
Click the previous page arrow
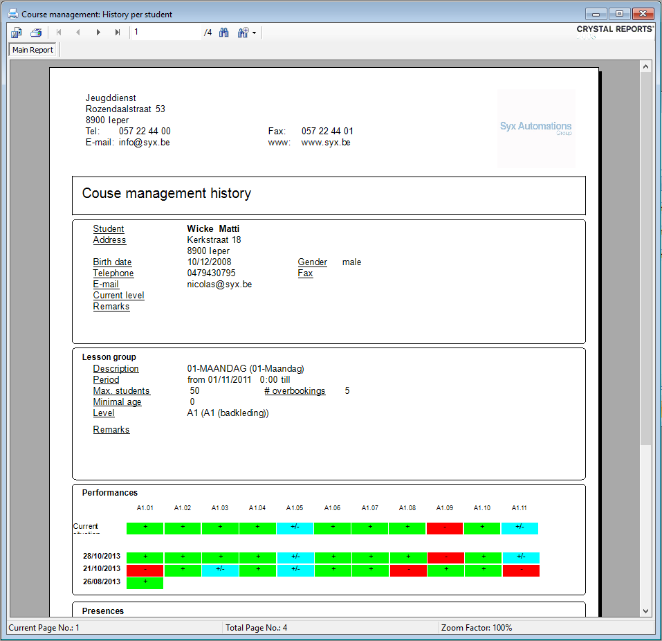click(x=78, y=33)
